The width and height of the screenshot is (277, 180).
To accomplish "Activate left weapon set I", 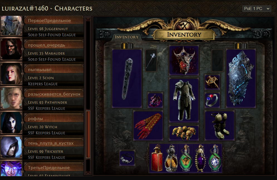I will point(124,46).
